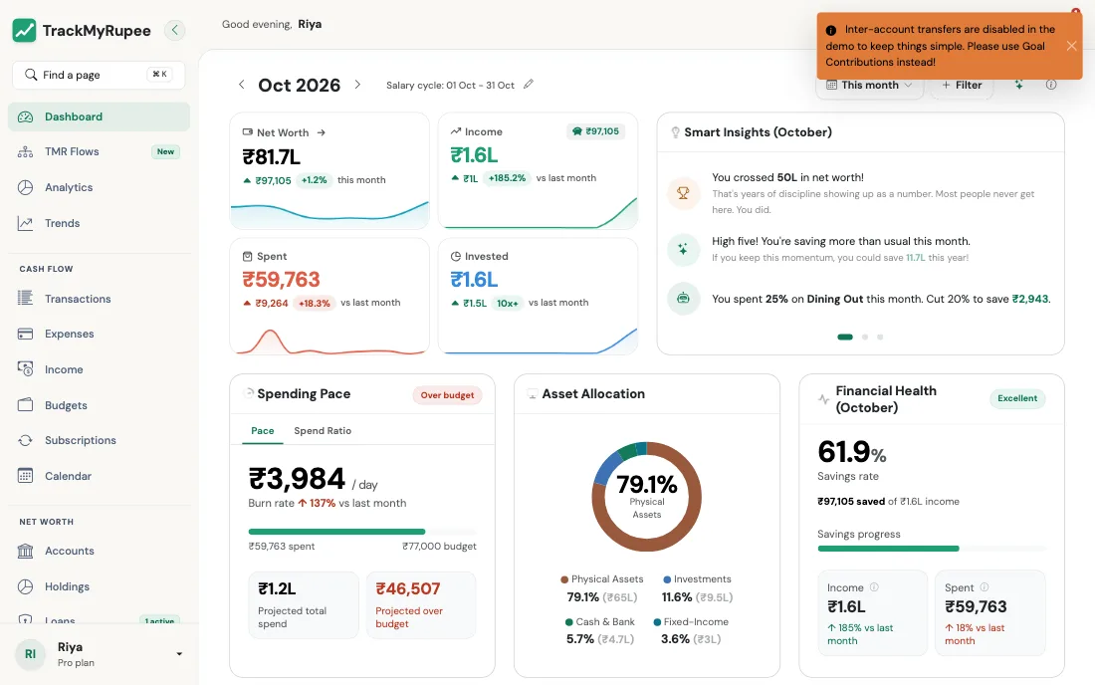Open the TMR Flows hierarchy icon

coord(25,151)
